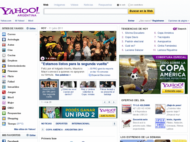The image size is (190, 142).
Task: Click gear icon next to Sitios de Yahoo!
Action: point(27,28)
